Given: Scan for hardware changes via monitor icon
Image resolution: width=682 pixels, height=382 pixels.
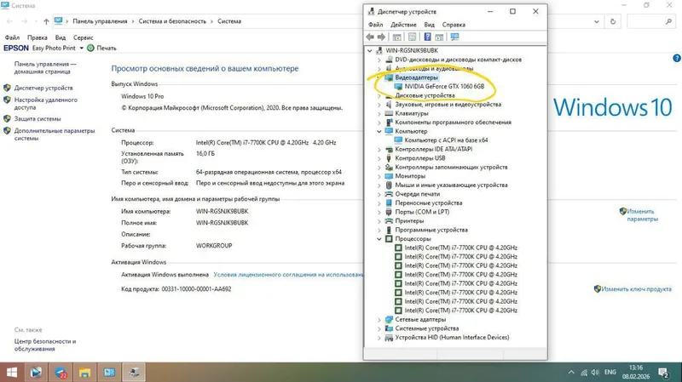Looking at the screenshot, I should click(x=454, y=37).
